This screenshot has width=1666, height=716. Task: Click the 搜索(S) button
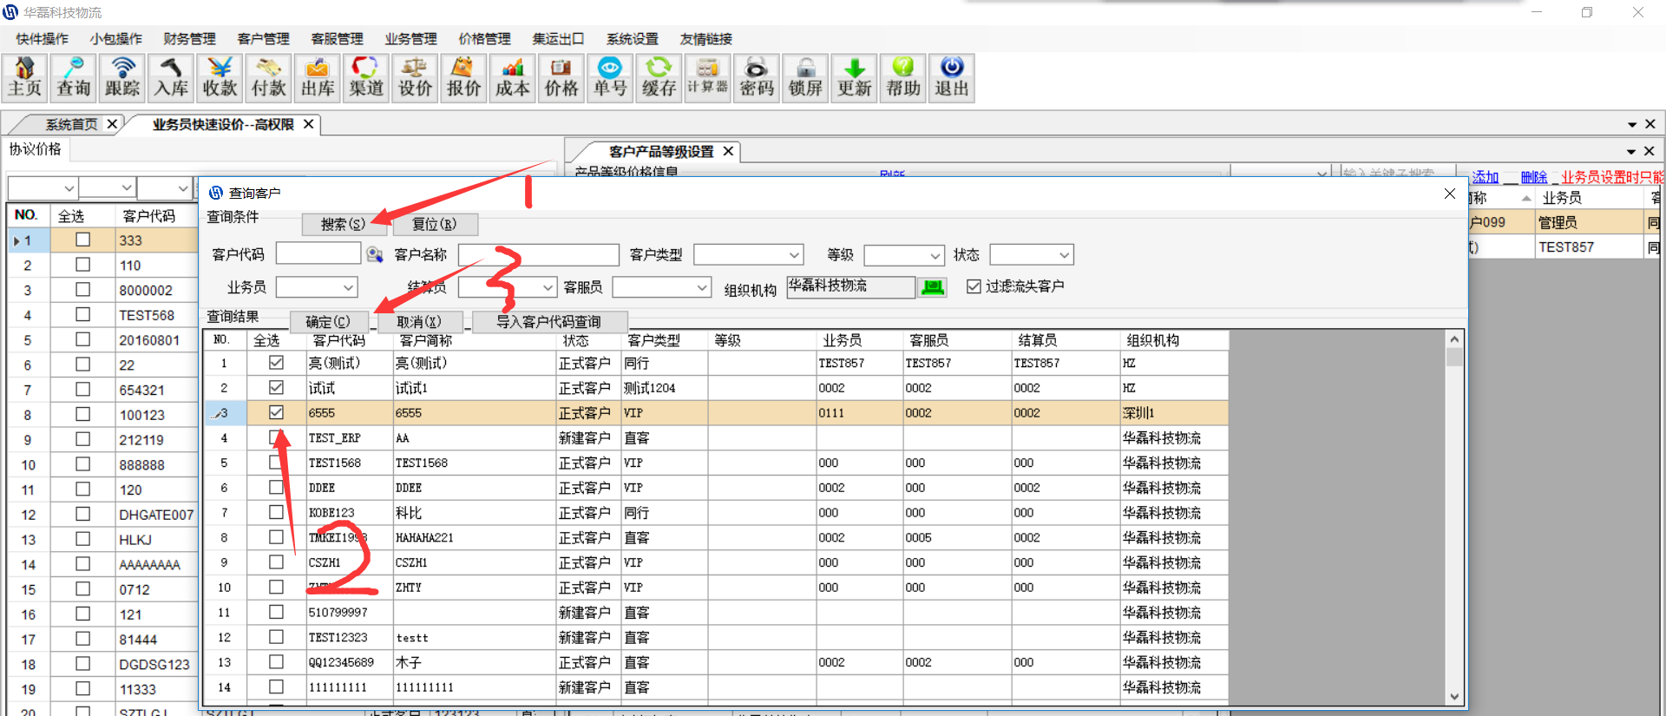(344, 224)
